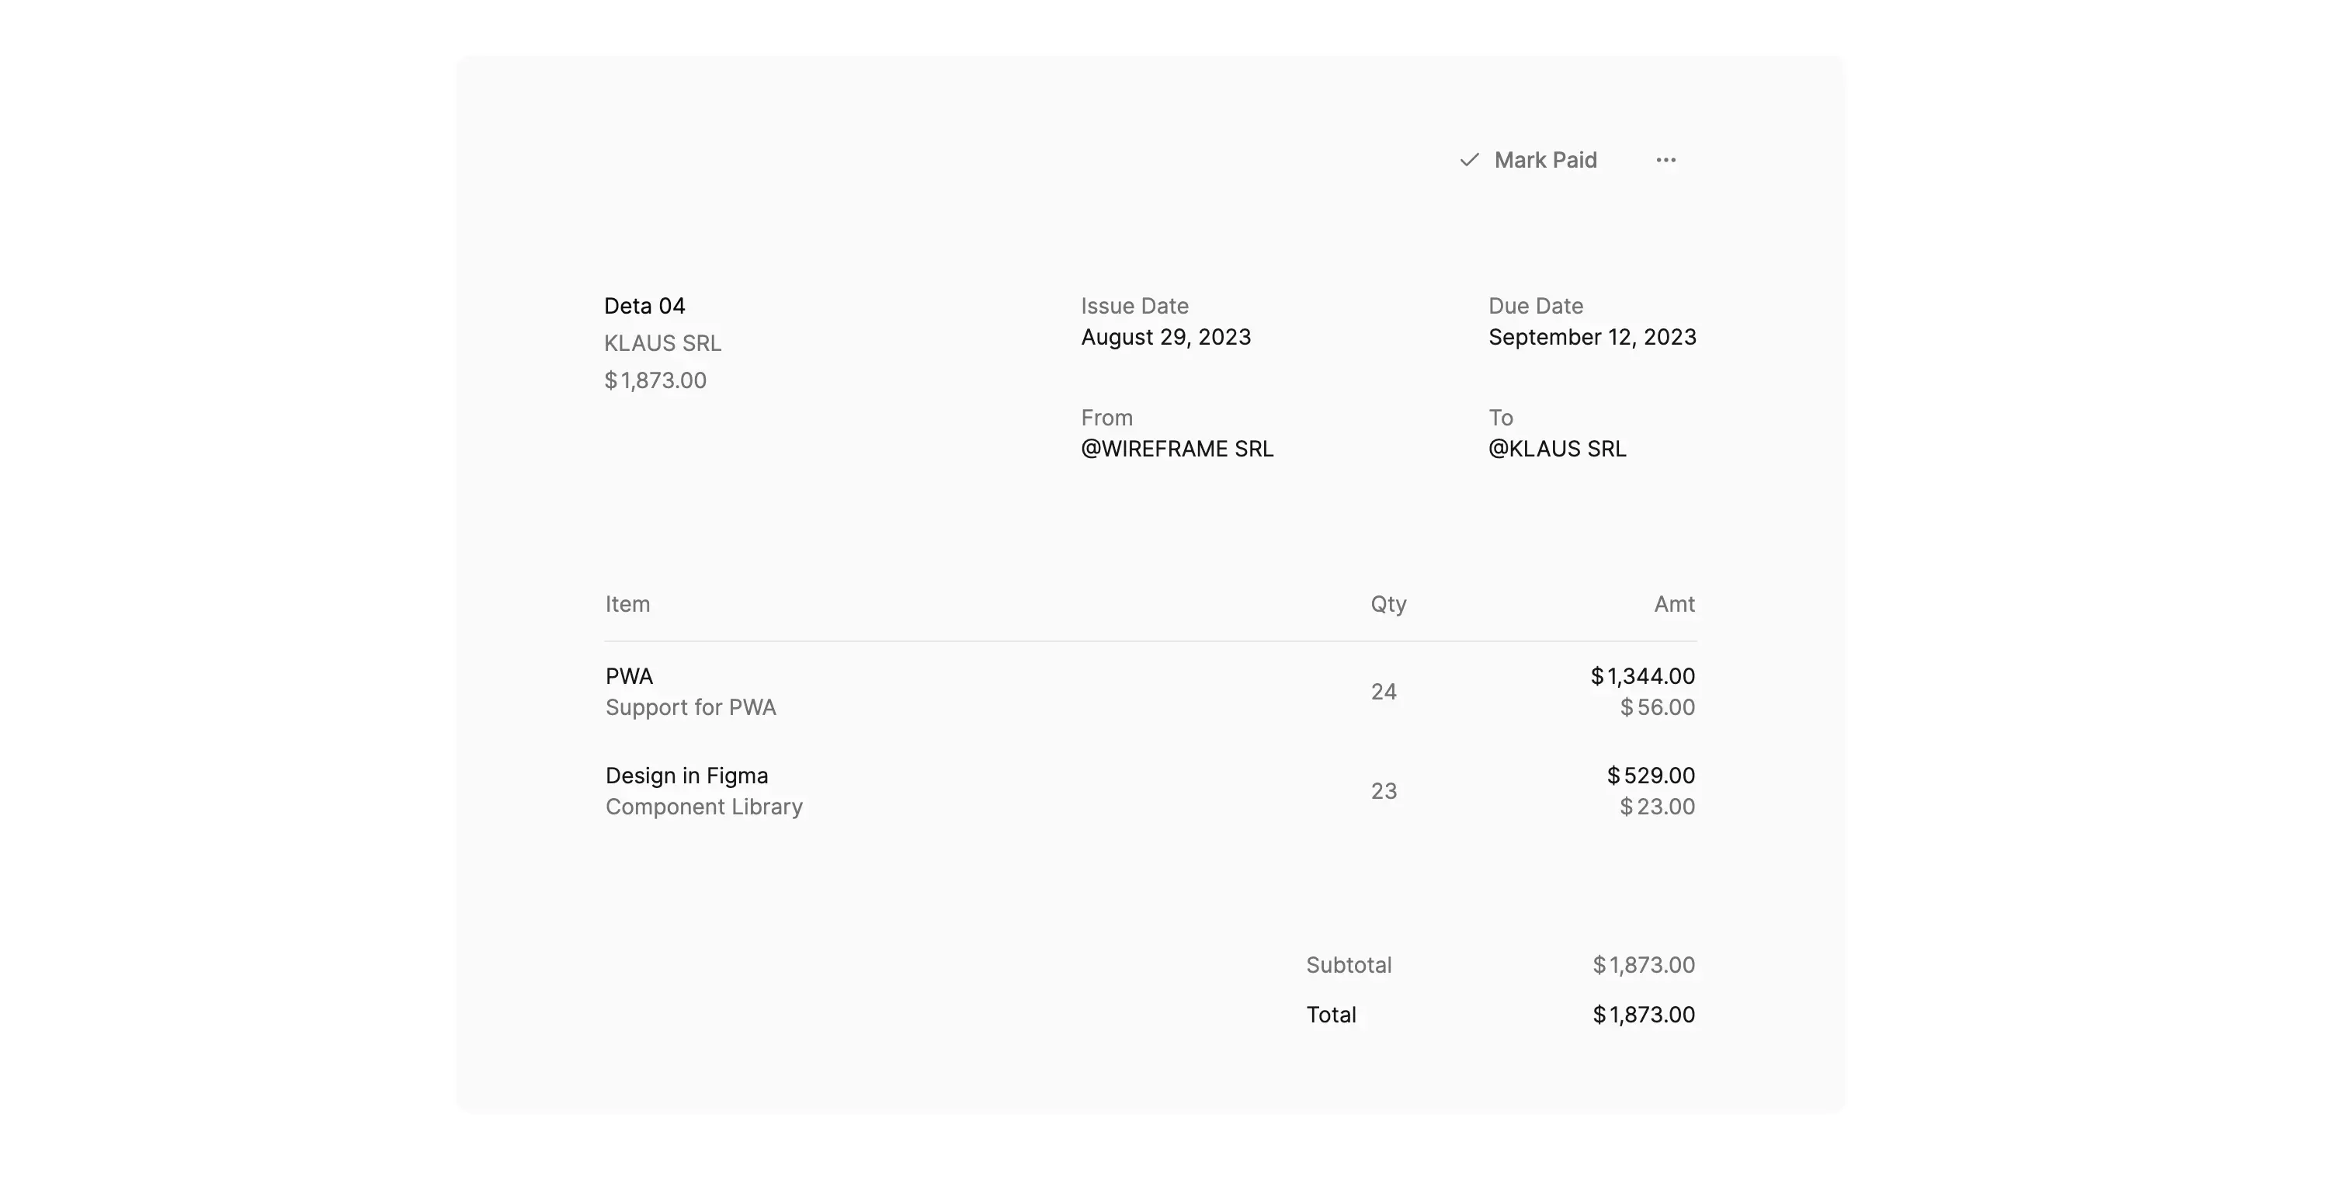Click the @KLAUS SRL recipient mention
Screen dimensions: 2334x1194
tap(1557, 449)
